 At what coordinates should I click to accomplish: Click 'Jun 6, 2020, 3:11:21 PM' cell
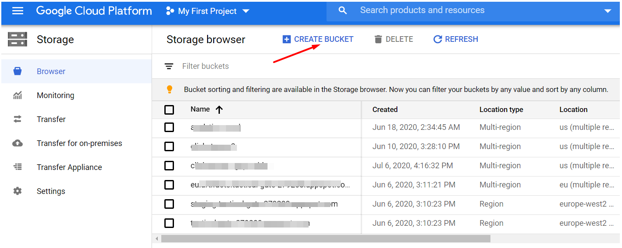[x=414, y=185]
